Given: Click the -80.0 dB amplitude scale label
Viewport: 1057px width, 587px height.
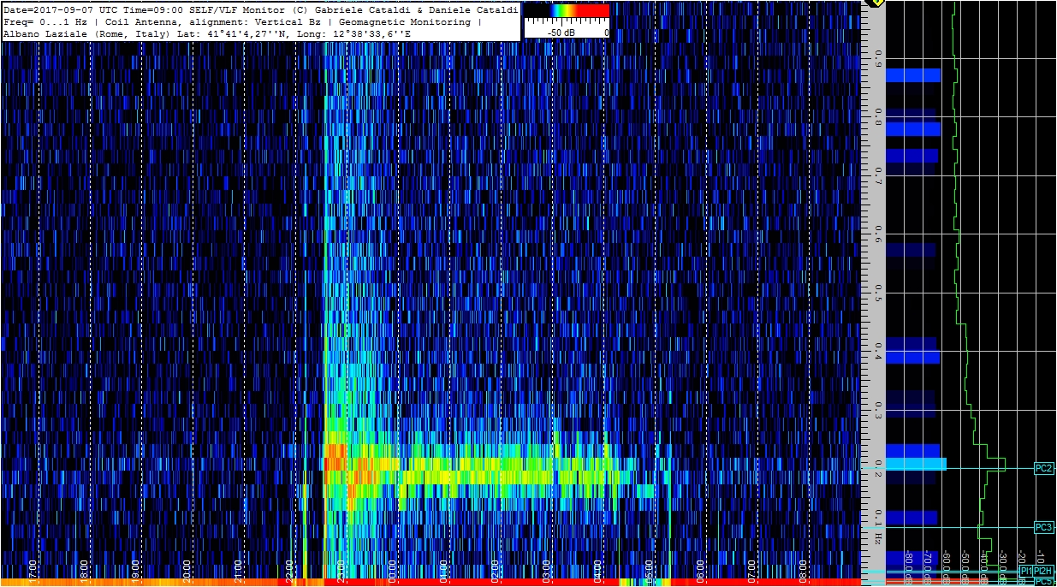Looking at the screenshot, I should point(909,566).
